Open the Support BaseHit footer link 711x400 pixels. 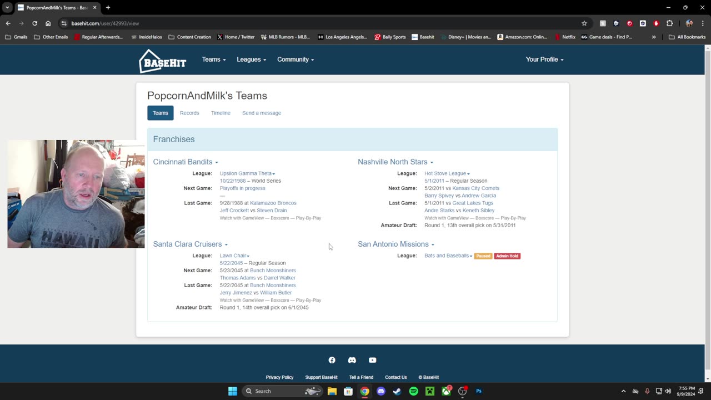[x=321, y=377]
